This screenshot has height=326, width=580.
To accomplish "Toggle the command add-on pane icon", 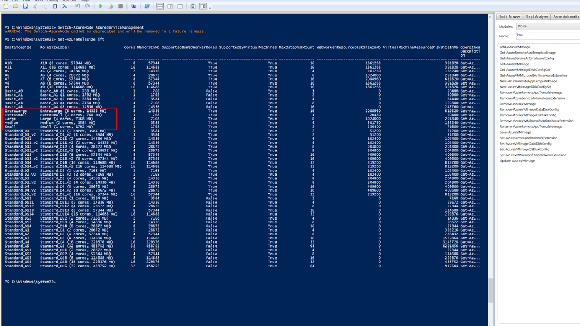I will (203, 6).
